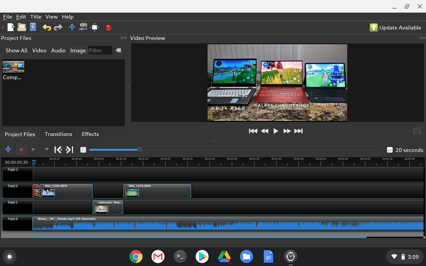This screenshot has height=266, width=426.
Task: Redo the last undone action
Action: click(58, 28)
